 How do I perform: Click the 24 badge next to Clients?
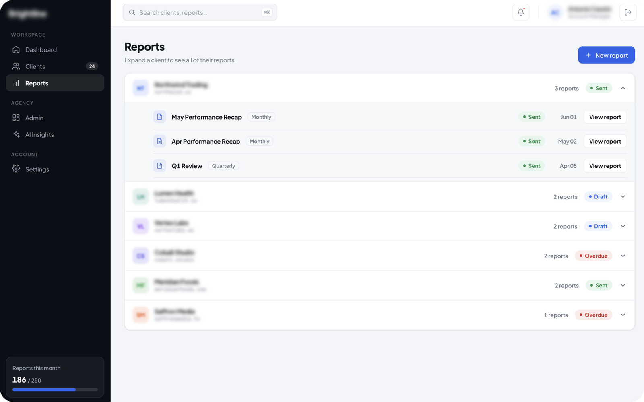coord(92,66)
